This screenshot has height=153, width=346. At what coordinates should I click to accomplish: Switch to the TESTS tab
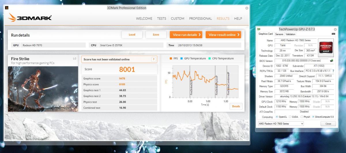tap(161, 18)
